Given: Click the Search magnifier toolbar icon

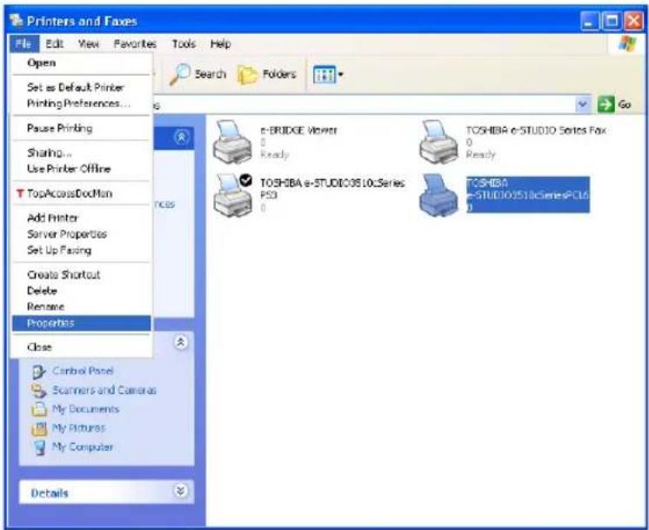Looking at the screenshot, I should (179, 75).
